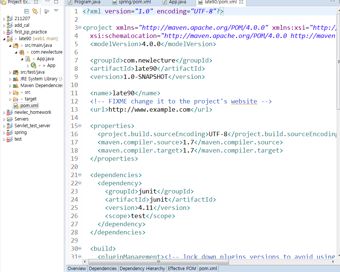Viewport: 340px width, 272px height.
Task: Select the target folder label
Action: pyautogui.click(x=30, y=99)
